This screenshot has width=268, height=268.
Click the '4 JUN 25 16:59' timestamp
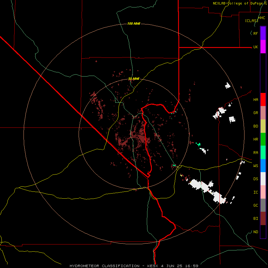pyautogui.click(x=180, y=266)
